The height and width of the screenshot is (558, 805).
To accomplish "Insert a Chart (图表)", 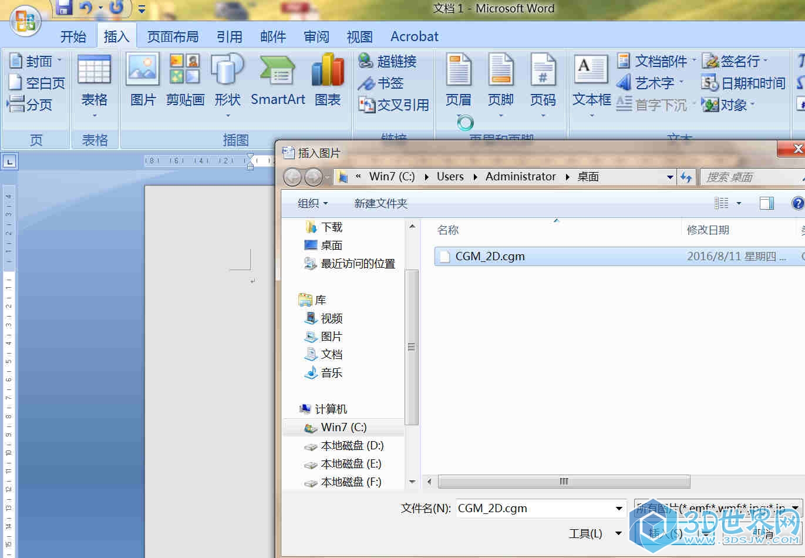I will (328, 80).
